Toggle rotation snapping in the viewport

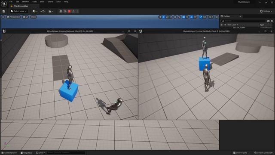(x=192, y=17)
